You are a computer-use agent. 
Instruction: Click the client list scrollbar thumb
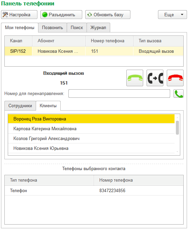[x=177, y=128]
